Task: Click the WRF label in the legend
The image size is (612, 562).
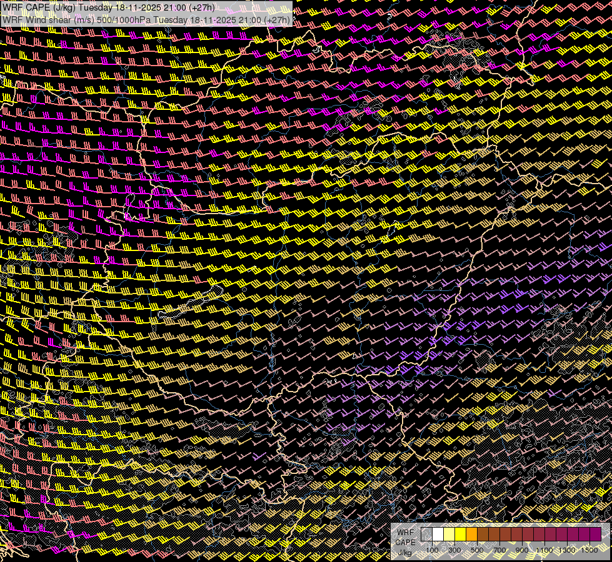Action: (x=406, y=533)
